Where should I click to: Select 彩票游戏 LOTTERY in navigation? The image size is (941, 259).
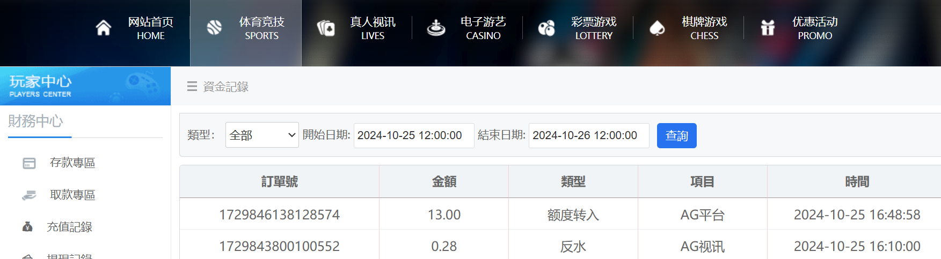(x=594, y=28)
